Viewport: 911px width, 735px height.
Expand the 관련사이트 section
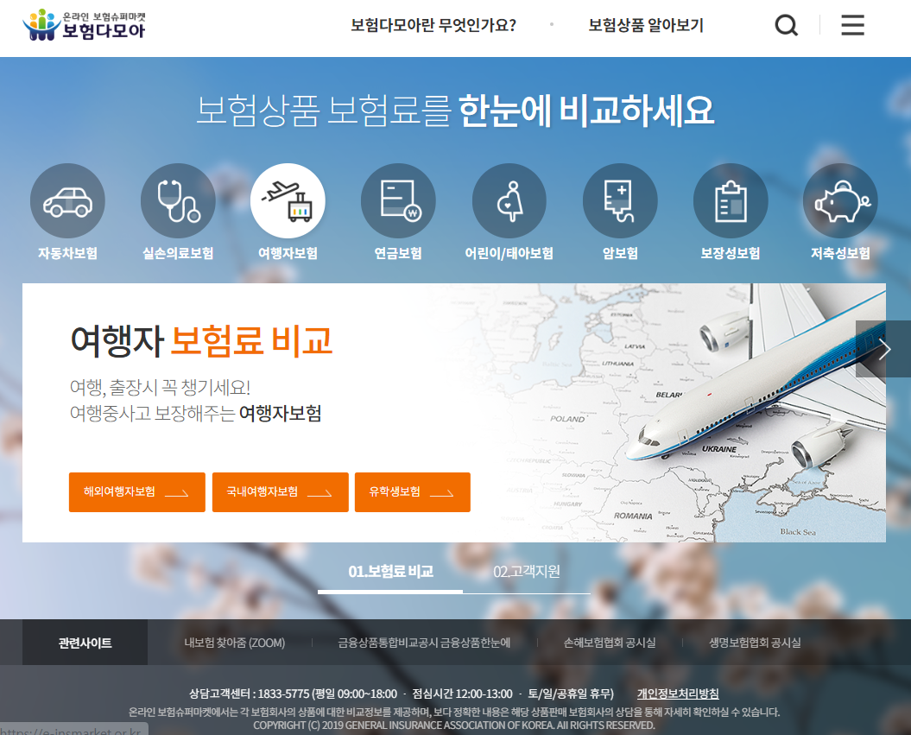84,642
